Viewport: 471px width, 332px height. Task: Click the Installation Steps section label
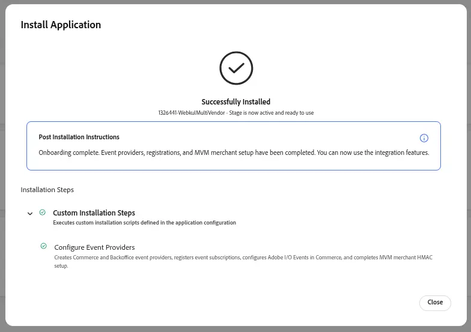coord(47,190)
